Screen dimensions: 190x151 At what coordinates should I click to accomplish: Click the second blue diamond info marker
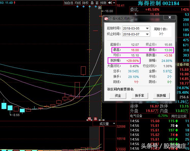pyautogui.click(x=83, y=7)
